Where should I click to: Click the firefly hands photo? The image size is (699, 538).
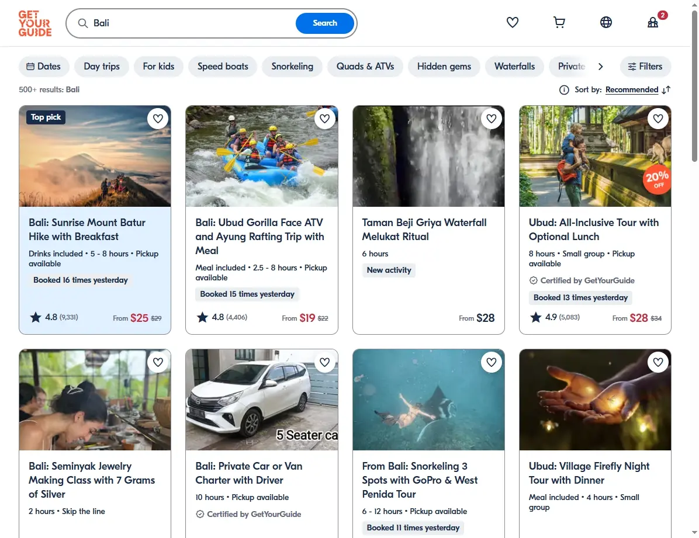[595, 400]
